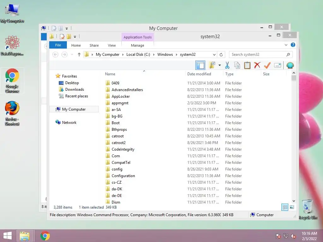Screen dimensions: 323x242
Task: Open the Windows Start button
Action: tap(8, 236)
